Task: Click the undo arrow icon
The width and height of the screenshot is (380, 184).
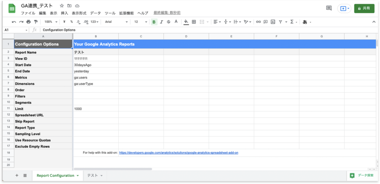Action: click(x=14, y=22)
